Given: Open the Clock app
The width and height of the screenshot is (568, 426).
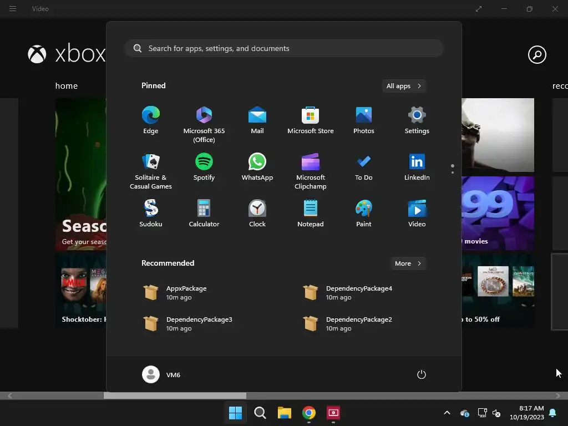Looking at the screenshot, I should click(257, 214).
